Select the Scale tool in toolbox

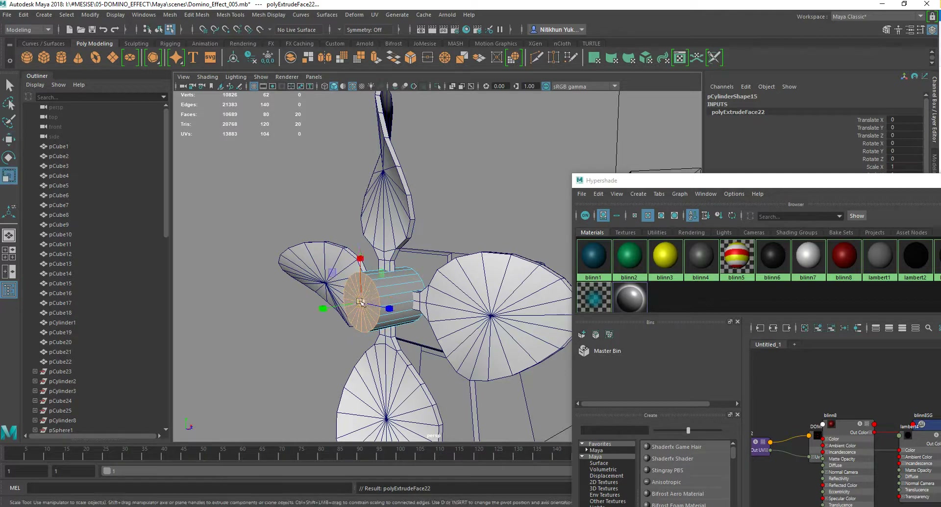tap(9, 175)
